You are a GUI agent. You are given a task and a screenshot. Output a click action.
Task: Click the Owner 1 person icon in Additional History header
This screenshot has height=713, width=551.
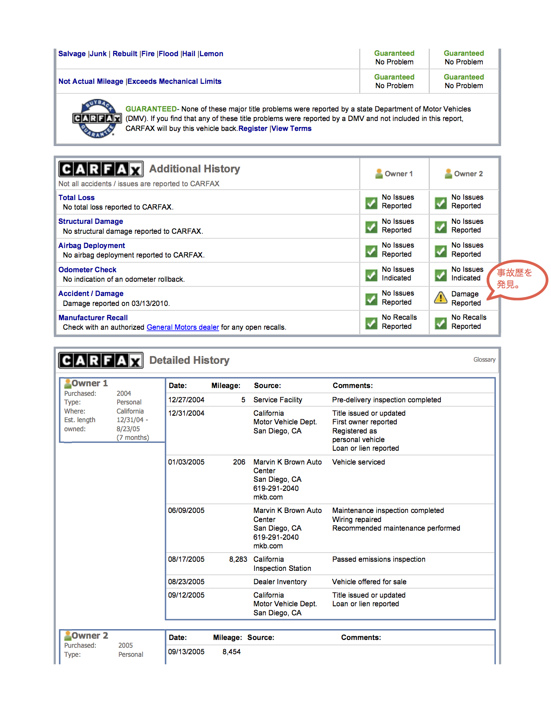click(379, 174)
